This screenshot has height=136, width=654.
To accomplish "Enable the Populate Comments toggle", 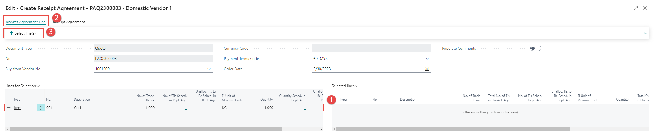I will [x=536, y=48].
